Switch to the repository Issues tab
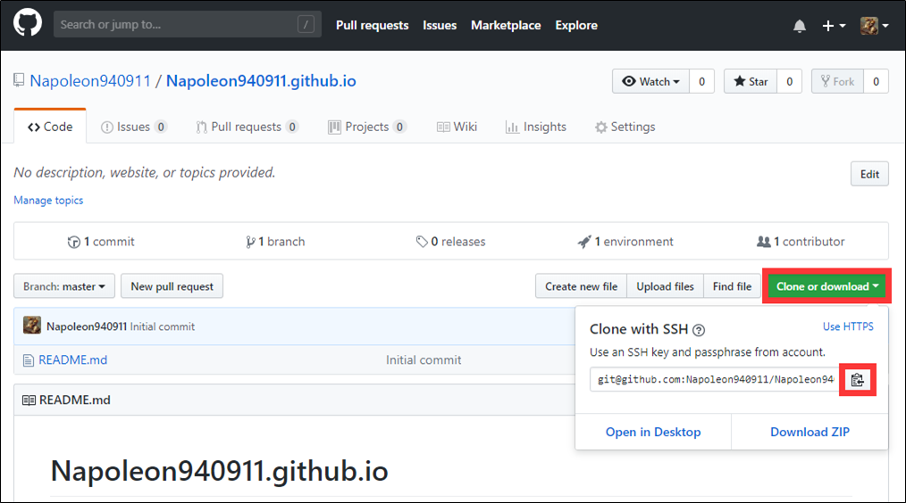906x503 pixels. coord(134,127)
